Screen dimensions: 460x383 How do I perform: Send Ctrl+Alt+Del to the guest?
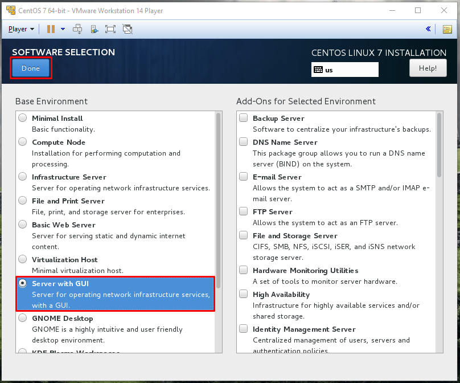[77, 29]
